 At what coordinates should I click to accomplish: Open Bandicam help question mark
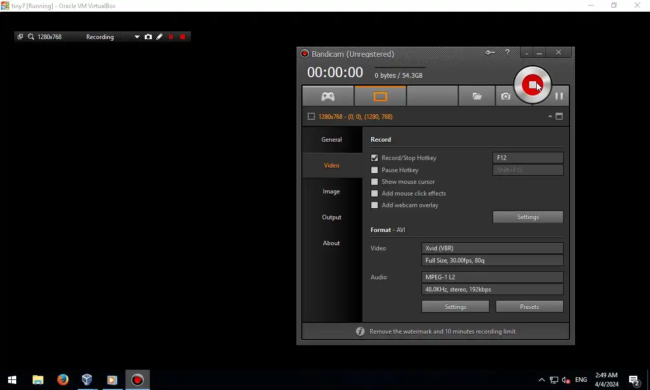click(507, 52)
